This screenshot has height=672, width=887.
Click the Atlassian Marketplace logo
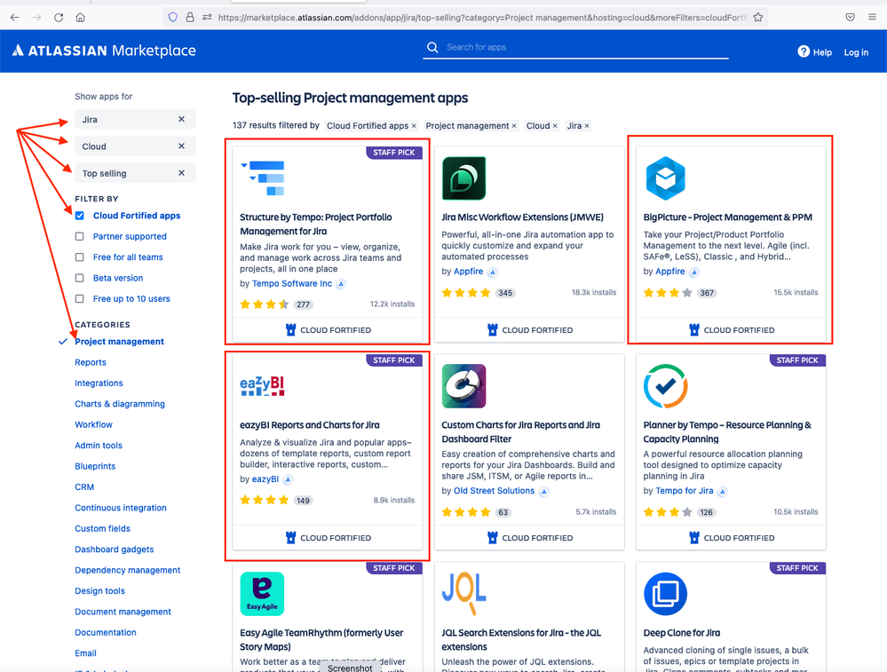coord(104,51)
